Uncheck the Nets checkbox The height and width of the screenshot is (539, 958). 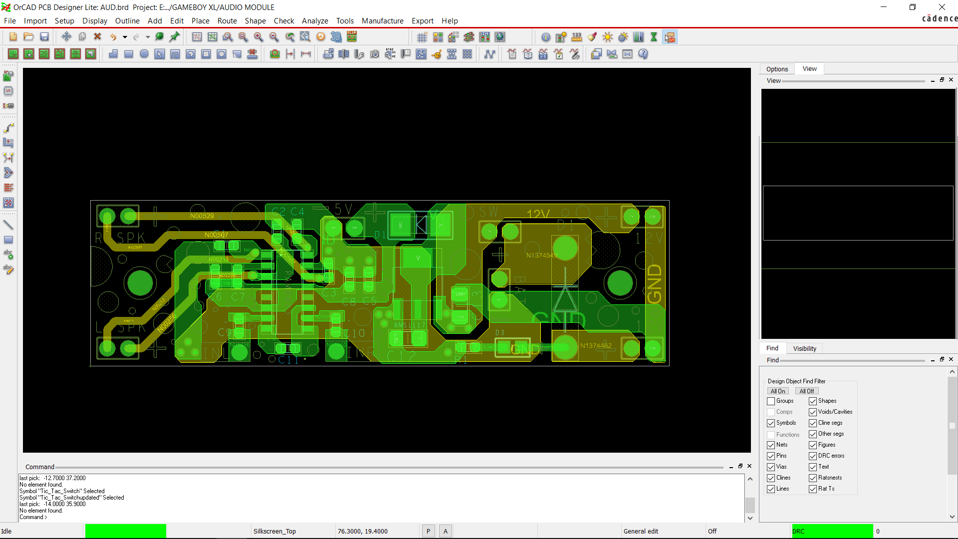771,445
